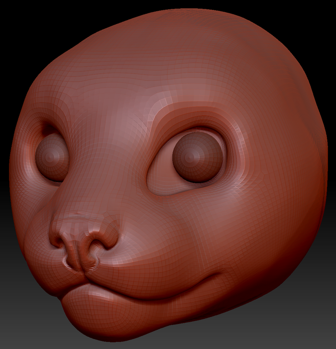Screen dimensions: 336x349
Task: Click the larger eyeball on the sculpted head
Action: [198, 157]
